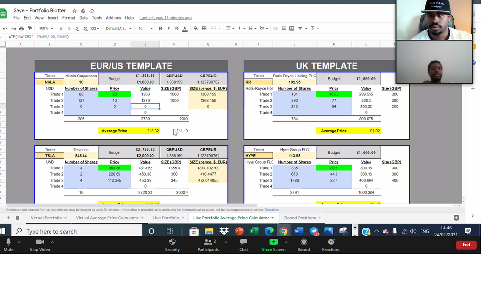488x304 pixels.
Task: Open the zoom level dropdown
Action: point(46,28)
